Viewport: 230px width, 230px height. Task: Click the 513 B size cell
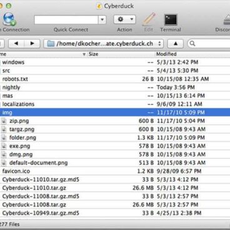(x=146, y=163)
